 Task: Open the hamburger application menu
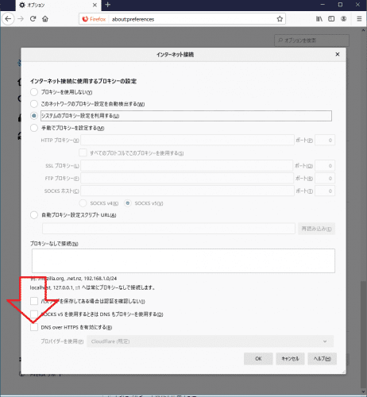tap(359, 19)
